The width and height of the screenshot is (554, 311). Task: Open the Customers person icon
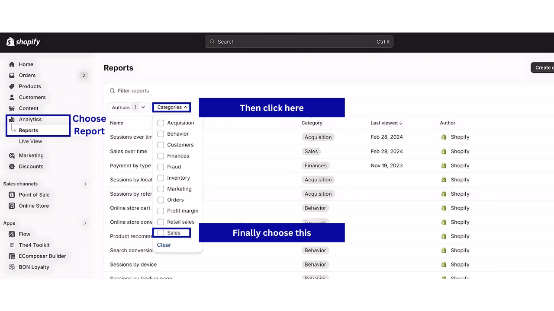pos(12,97)
